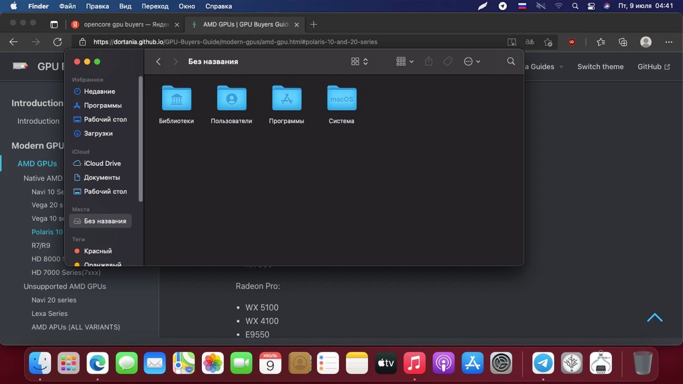683x384 pixels.
Task: Open the Пользователи folder
Action: 231,99
